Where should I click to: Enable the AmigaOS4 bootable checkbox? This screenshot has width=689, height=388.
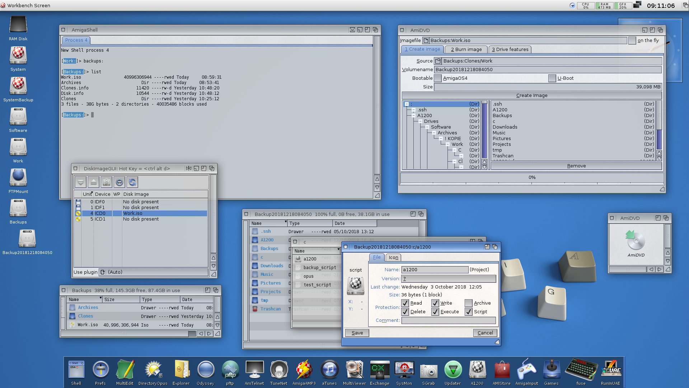click(x=438, y=78)
